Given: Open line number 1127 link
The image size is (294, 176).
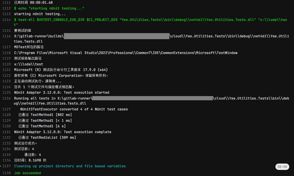Looking at the screenshot, I should point(6,109).
